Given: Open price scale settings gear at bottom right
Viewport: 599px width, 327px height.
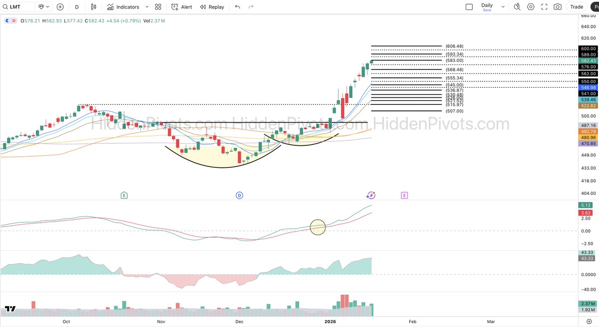Looking at the screenshot, I should click(590, 322).
